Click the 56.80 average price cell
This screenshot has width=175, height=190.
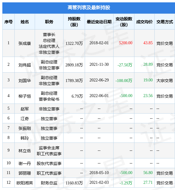click(x=148, y=173)
